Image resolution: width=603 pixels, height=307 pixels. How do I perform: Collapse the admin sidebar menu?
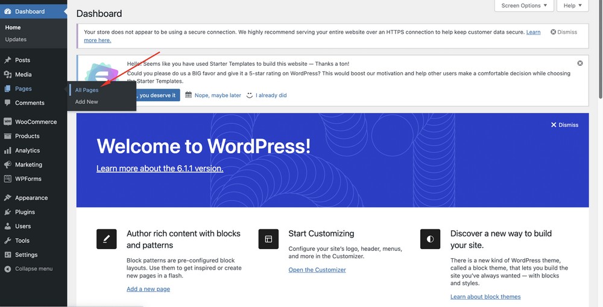(33, 269)
